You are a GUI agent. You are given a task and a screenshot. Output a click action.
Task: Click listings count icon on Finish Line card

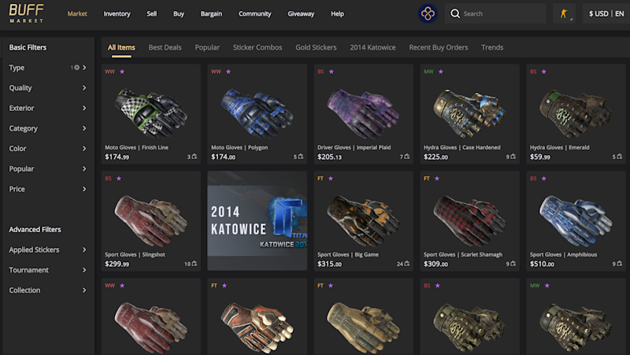point(195,157)
